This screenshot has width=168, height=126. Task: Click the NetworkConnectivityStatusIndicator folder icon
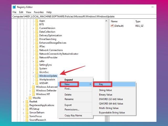pyautogui.click(x=37, y=54)
